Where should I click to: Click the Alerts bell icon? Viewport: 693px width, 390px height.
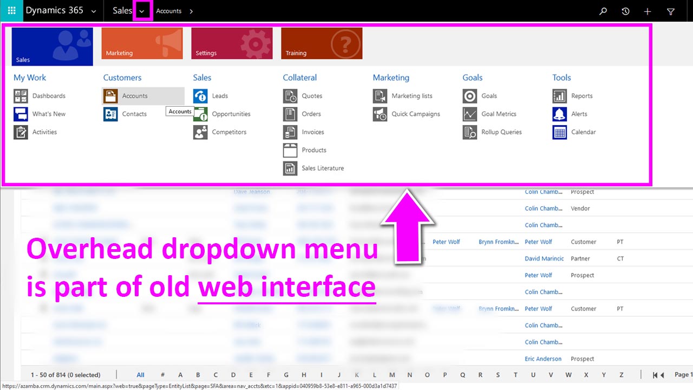click(x=560, y=114)
